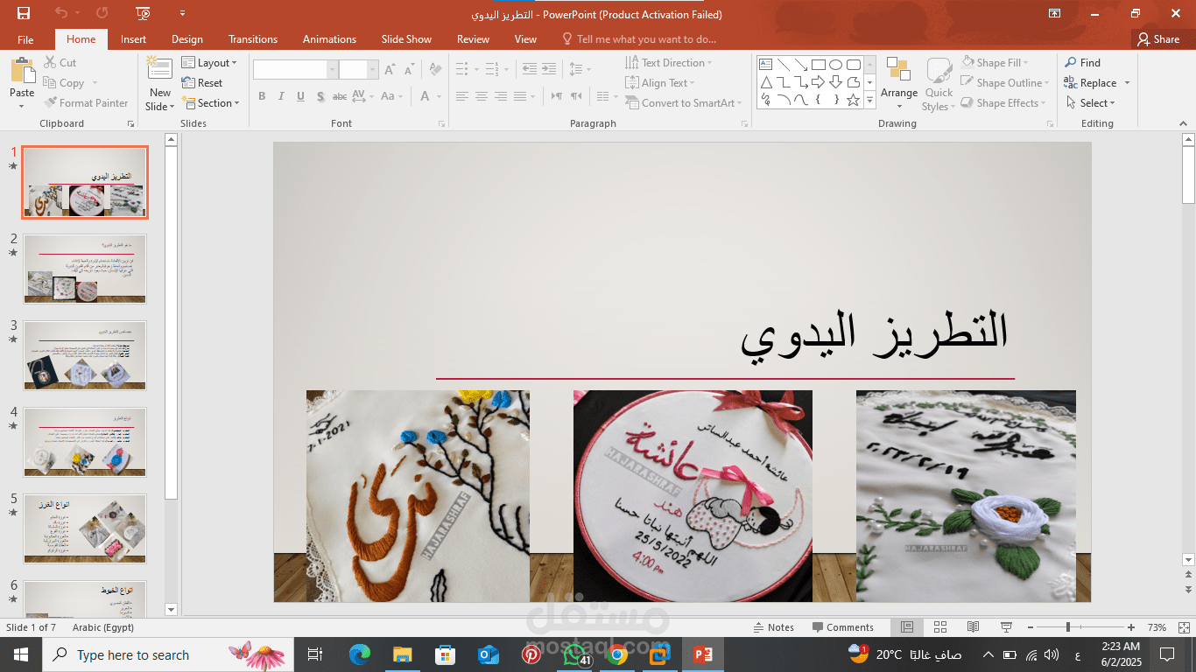Click the Share button
Screen dimensions: 1196x672
point(1158,39)
